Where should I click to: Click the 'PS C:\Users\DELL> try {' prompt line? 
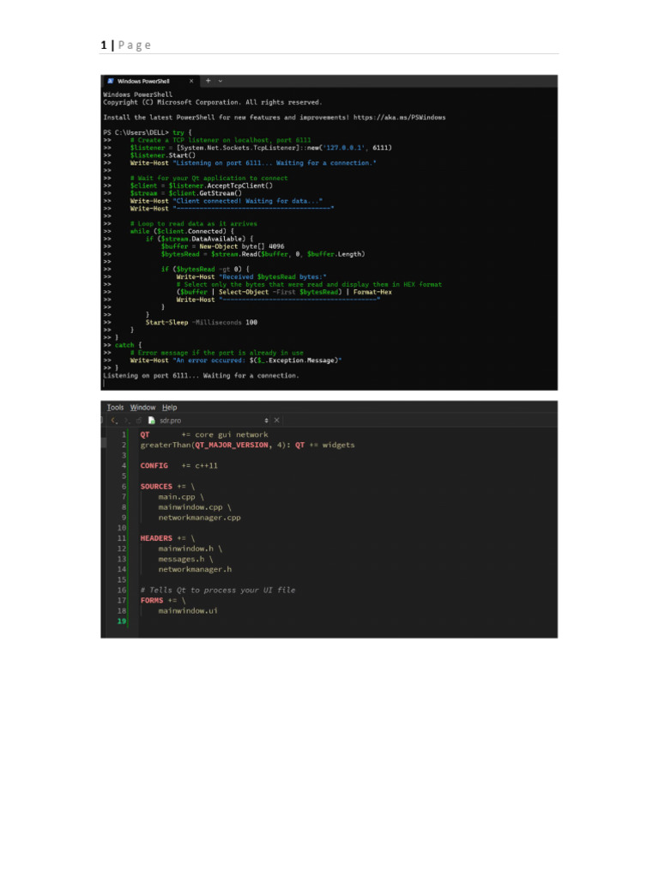tap(148, 133)
